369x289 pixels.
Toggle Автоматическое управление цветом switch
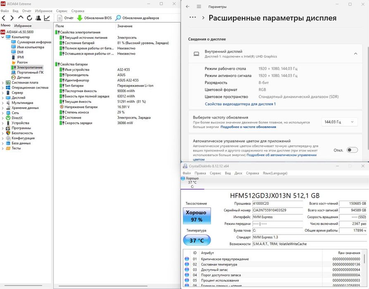(x=352, y=150)
